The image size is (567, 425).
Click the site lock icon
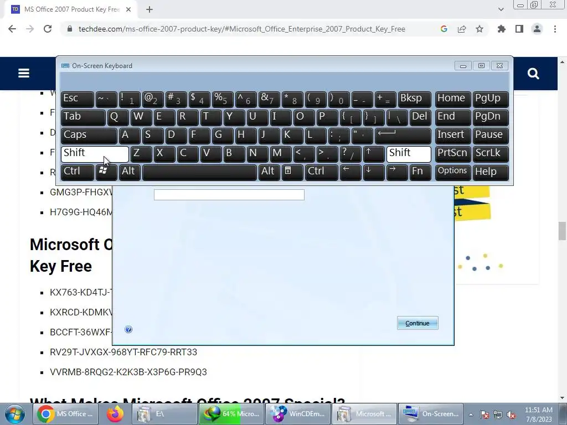[x=70, y=29]
